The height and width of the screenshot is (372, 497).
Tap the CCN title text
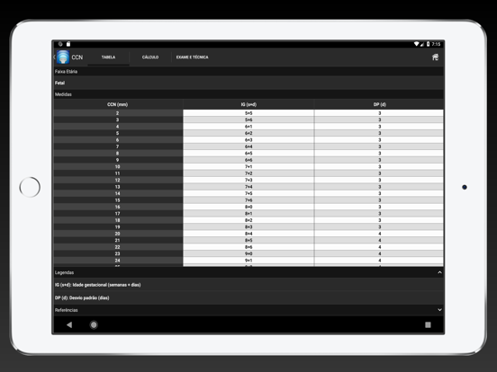(x=77, y=58)
